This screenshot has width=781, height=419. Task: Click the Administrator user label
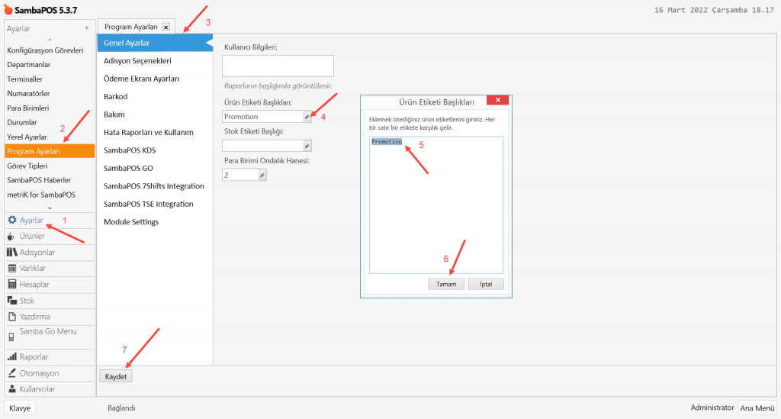[x=712, y=408]
